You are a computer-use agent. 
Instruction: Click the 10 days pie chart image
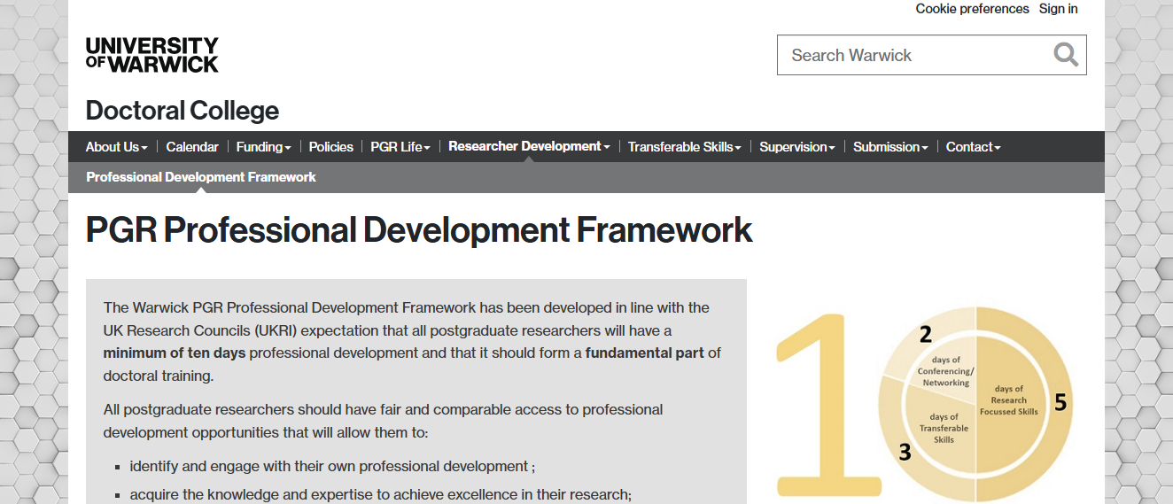(x=926, y=404)
